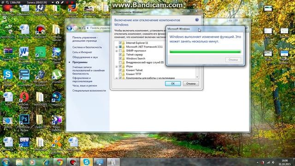Open Windows Media Player from taskbar
Viewport: 295px width, 166px height.
pos(33,162)
